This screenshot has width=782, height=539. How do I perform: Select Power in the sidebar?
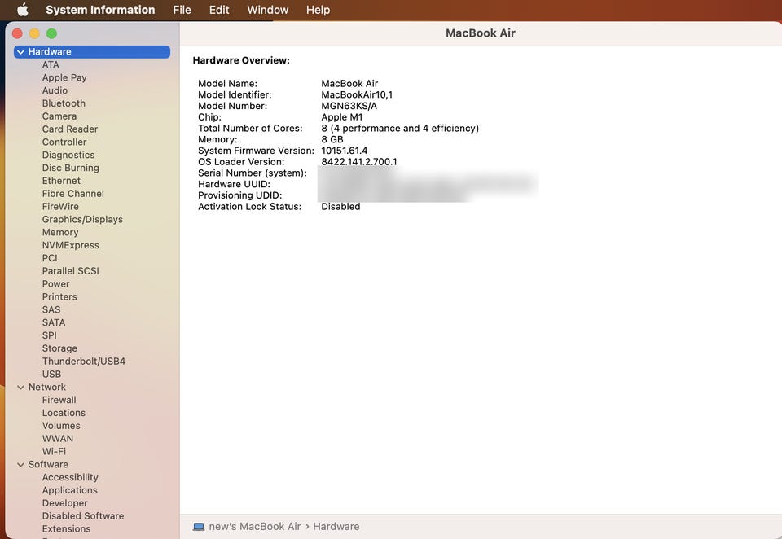coord(56,283)
